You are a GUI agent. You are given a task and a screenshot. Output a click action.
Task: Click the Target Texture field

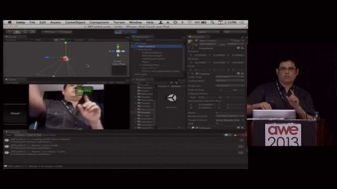coord(230,120)
